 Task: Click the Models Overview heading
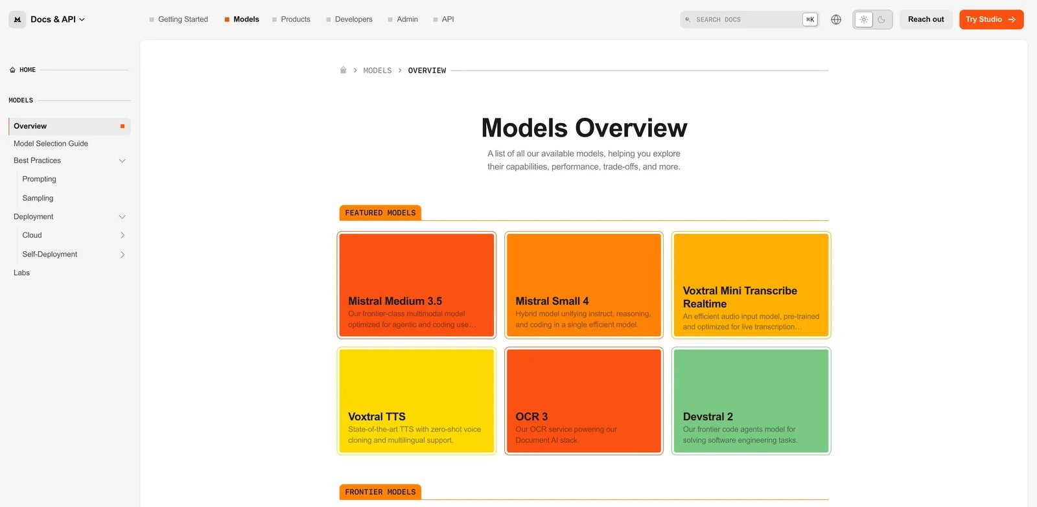point(584,128)
